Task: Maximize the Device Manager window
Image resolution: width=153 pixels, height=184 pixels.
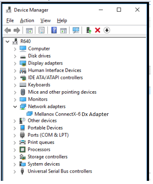Action: pos(119,10)
